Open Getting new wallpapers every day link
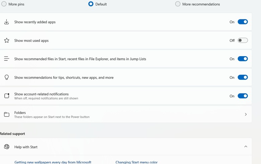261x164 pixels. [x=53, y=162]
